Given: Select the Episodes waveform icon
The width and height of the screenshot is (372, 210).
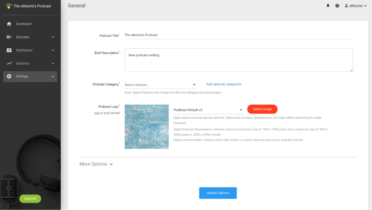Looking at the screenshot, I should click(x=8, y=37).
